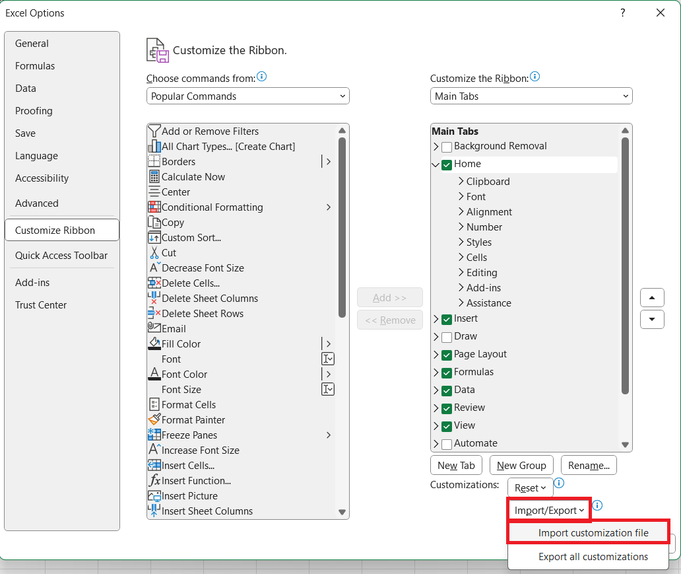Click the Delete Cells icon
This screenshot has width=681, height=574.
(x=154, y=283)
